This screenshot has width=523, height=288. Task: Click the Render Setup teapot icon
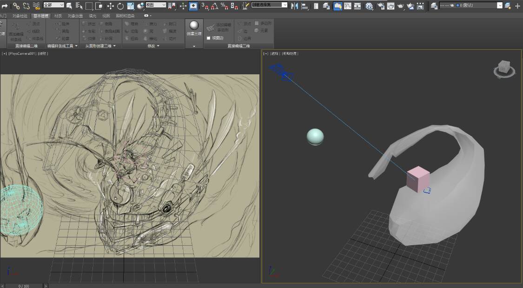point(381,6)
